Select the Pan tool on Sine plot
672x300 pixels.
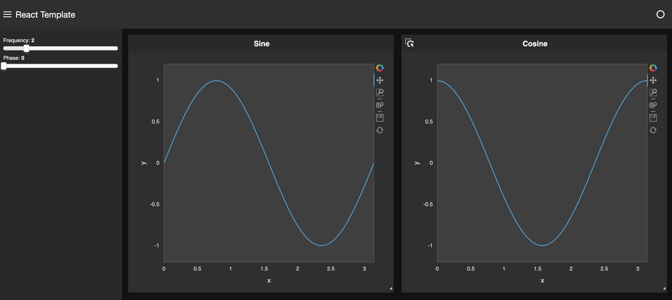tap(379, 80)
